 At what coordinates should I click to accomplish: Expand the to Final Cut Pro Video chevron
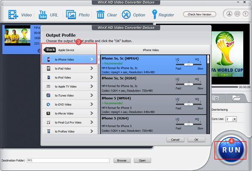[92, 122]
